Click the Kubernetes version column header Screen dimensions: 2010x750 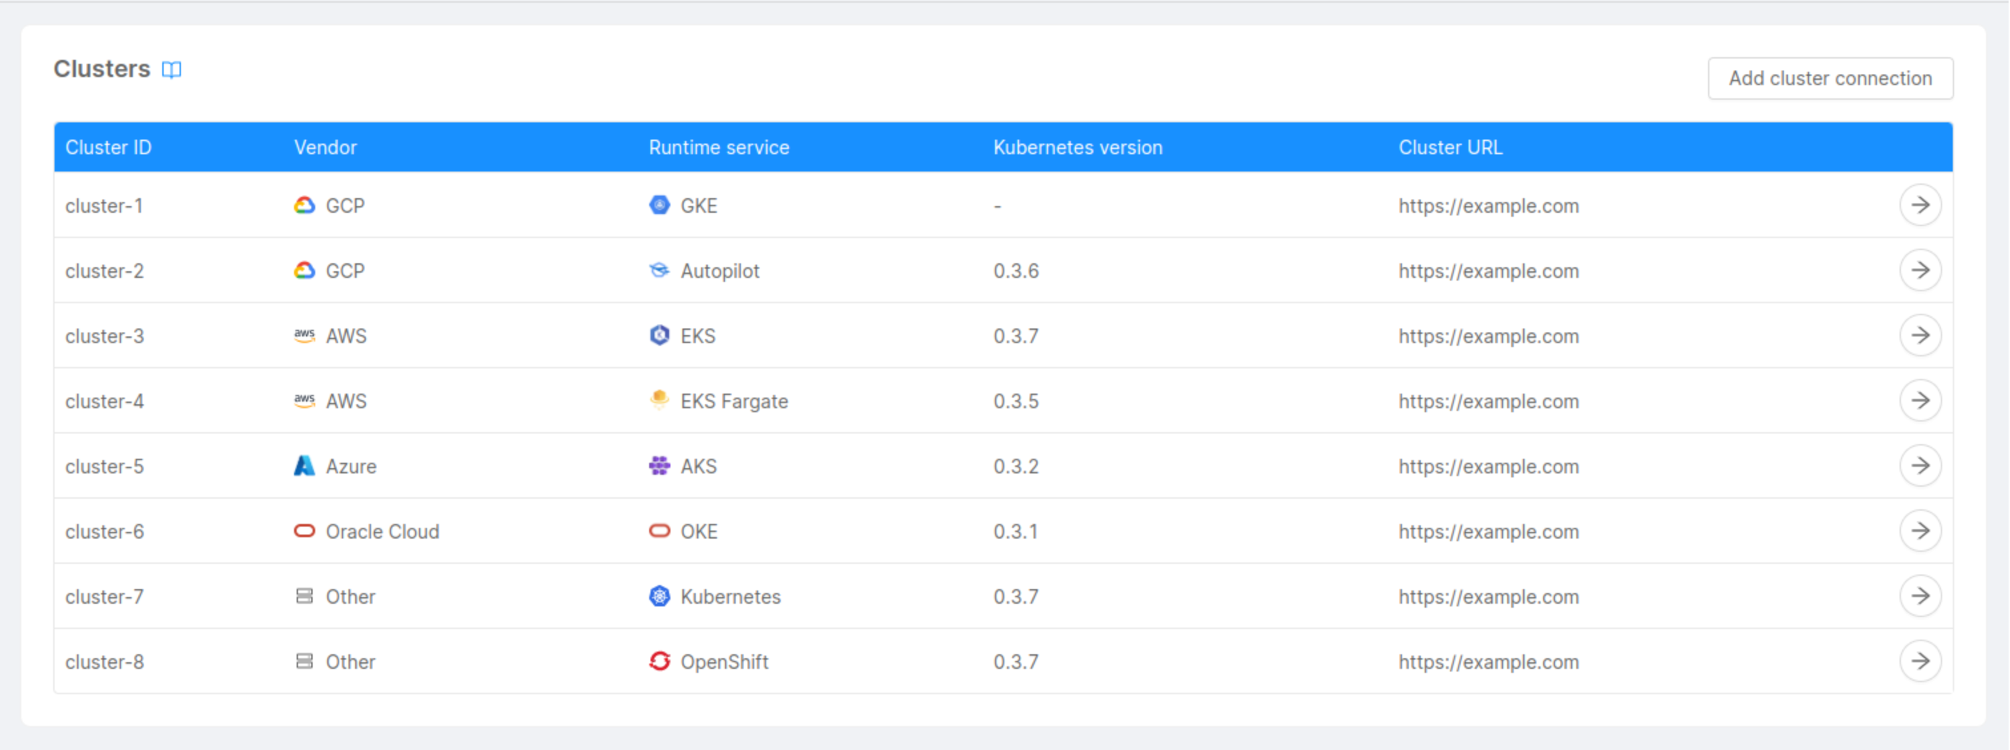[x=1077, y=148]
